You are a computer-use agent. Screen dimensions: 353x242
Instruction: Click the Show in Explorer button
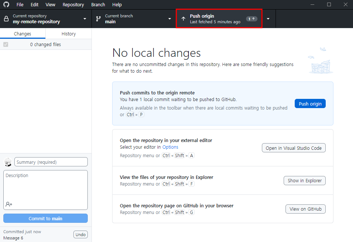click(x=304, y=180)
